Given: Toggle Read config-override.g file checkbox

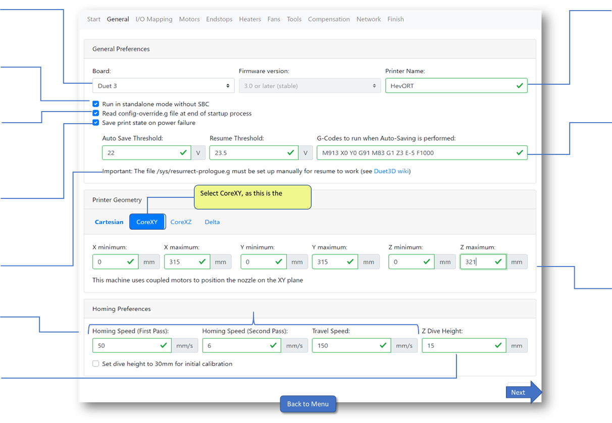Looking at the screenshot, I should pos(96,114).
